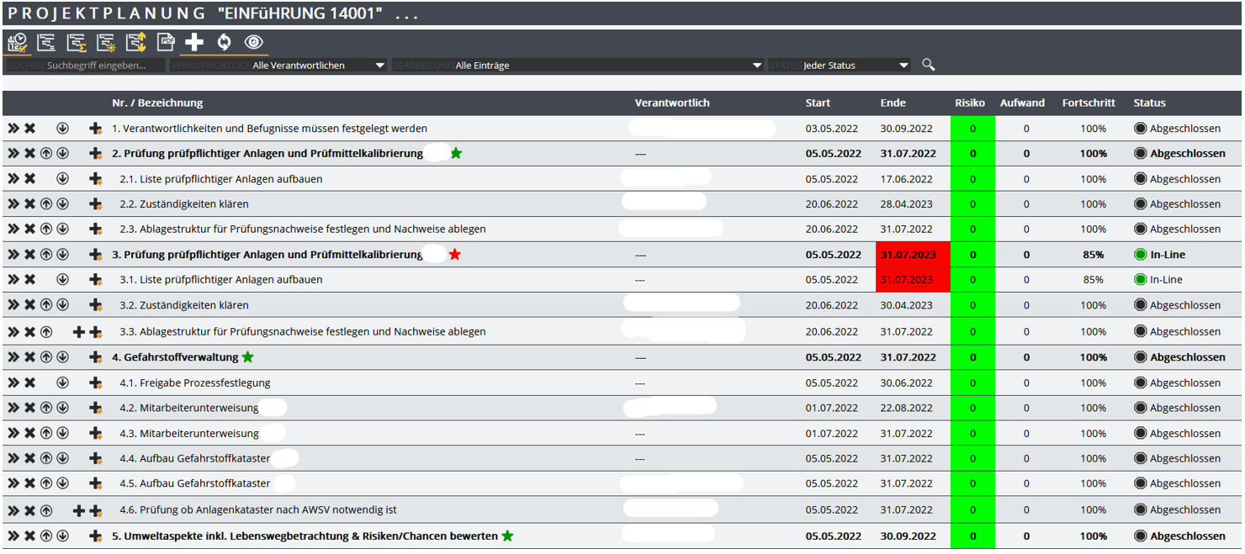1245x554 pixels.
Task: Click the Gantt icon with up-down arrows
Action: pos(135,42)
